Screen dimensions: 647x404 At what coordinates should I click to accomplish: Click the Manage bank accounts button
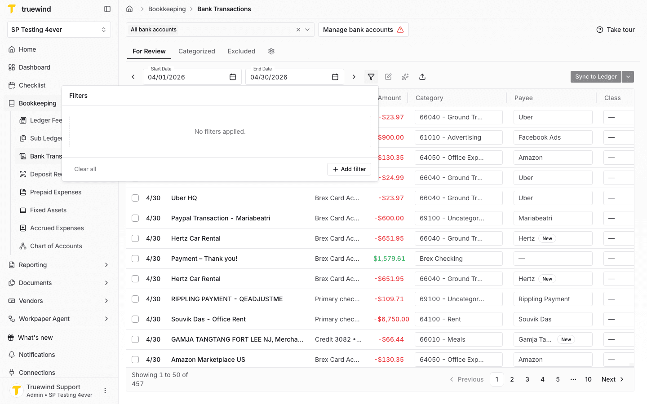tap(363, 30)
